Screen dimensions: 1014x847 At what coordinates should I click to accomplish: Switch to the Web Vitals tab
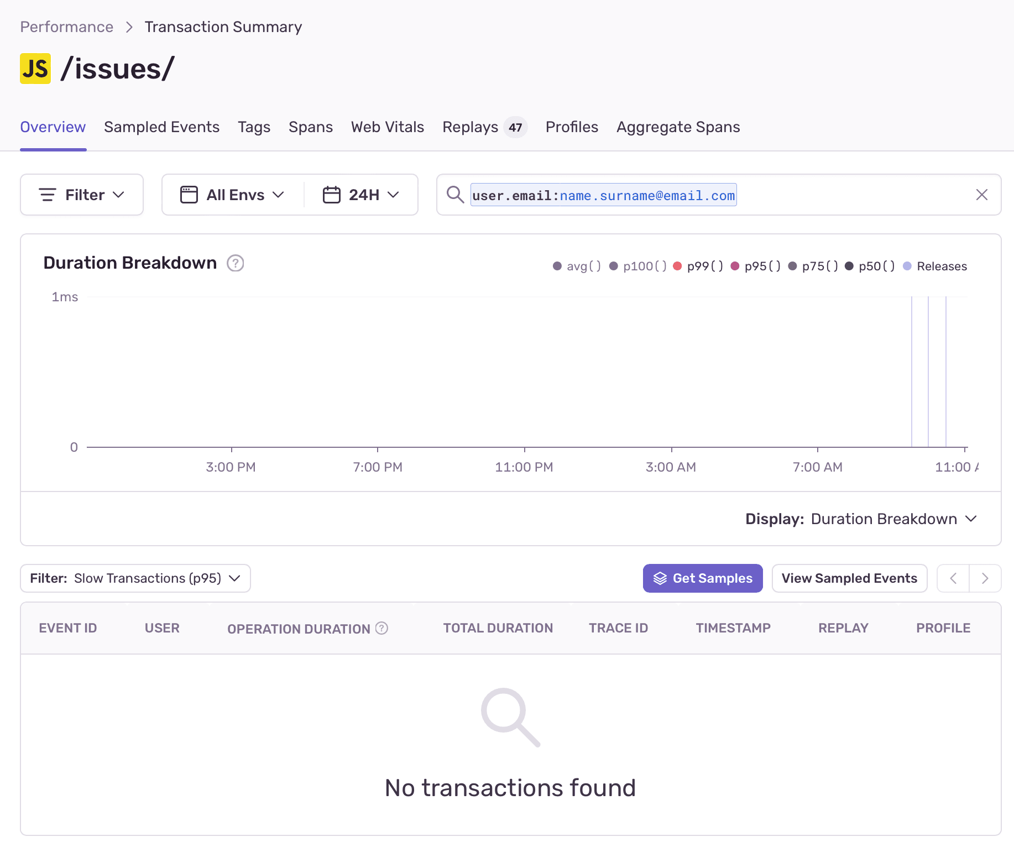387,127
